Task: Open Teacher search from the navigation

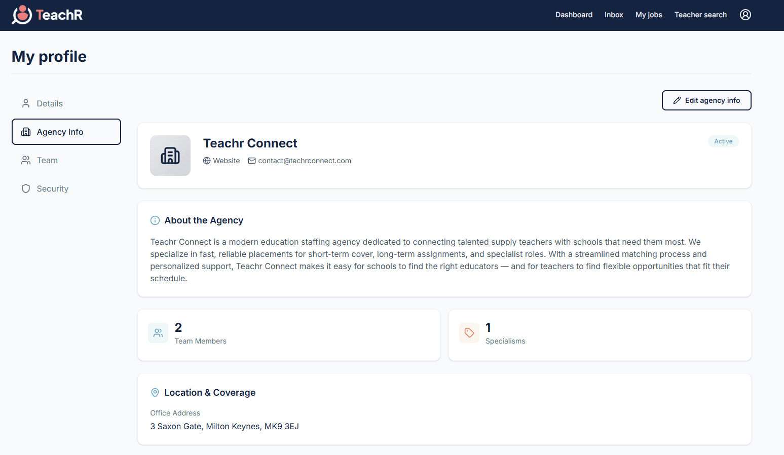Action: pos(700,15)
